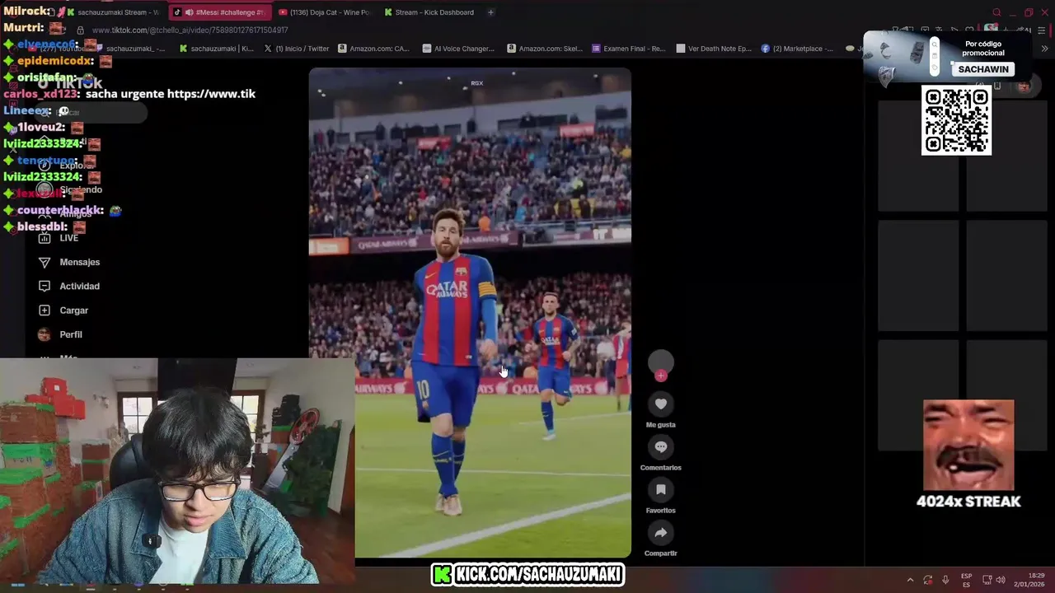Click the Actividad notification icon
This screenshot has height=593, width=1055.
tap(45, 286)
